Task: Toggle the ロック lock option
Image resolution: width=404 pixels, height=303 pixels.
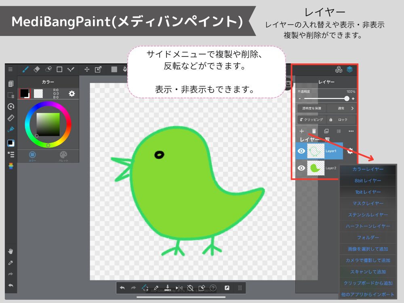Action: click(x=339, y=120)
